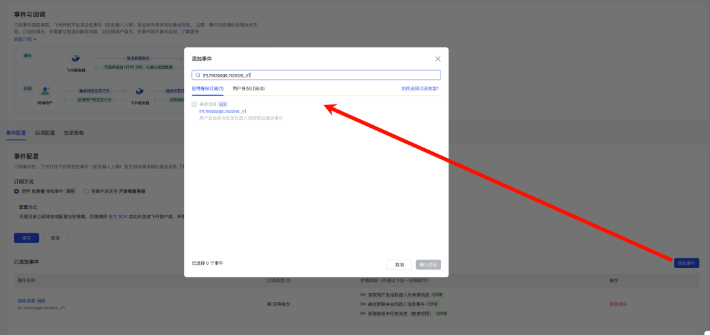710x335 pixels.
Task: Close the 添加事件 dialog with the X
Action: coord(438,59)
